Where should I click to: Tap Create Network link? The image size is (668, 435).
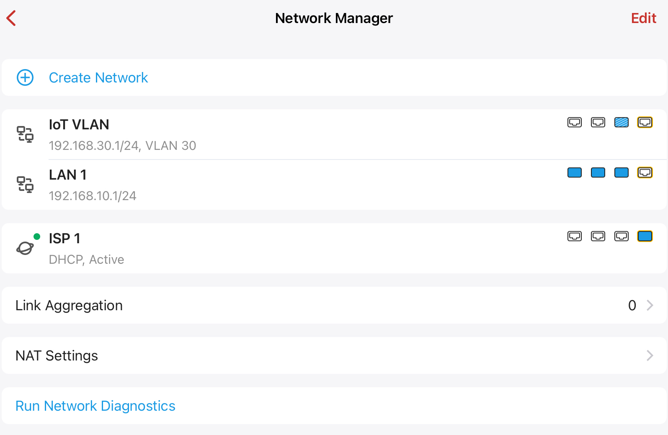[x=98, y=77]
